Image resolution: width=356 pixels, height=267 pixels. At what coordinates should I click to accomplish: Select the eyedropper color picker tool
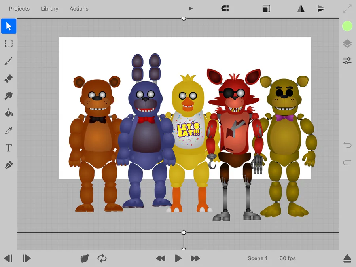pyautogui.click(x=9, y=131)
